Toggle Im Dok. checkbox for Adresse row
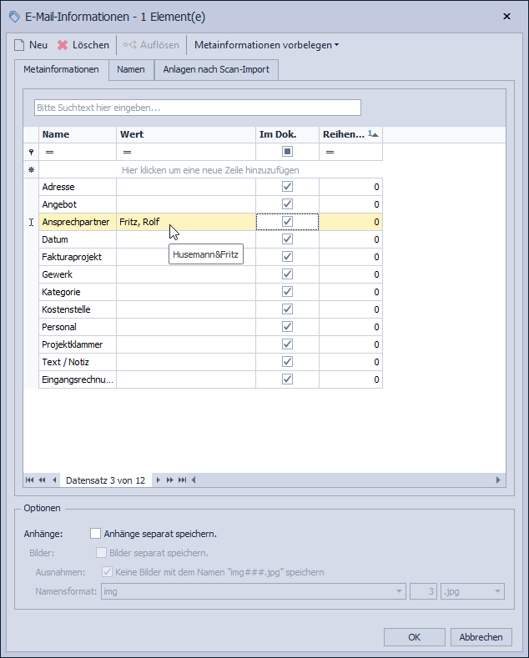Screen dimensions: 529x658 [x=287, y=187]
